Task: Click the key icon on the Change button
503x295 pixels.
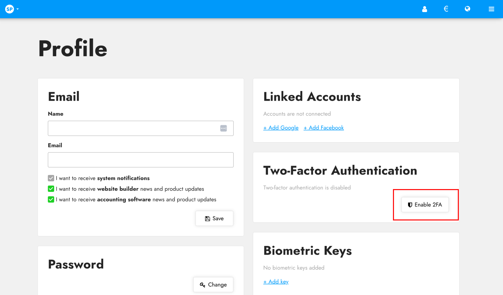Action: coord(203,285)
